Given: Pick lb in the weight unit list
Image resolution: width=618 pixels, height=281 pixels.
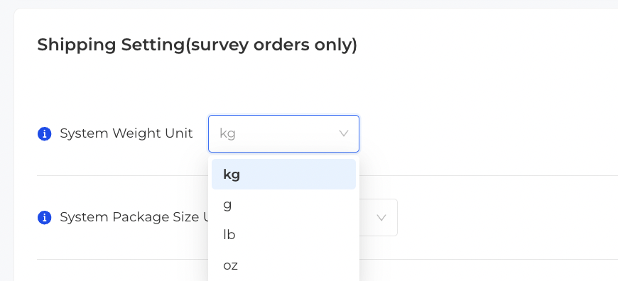Looking at the screenshot, I should coord(283,235).
